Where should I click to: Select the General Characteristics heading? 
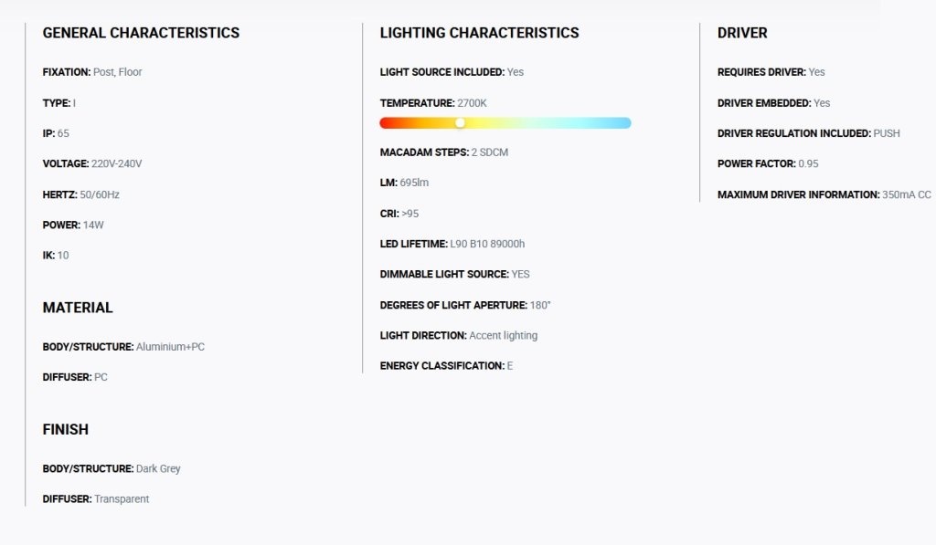141,33
